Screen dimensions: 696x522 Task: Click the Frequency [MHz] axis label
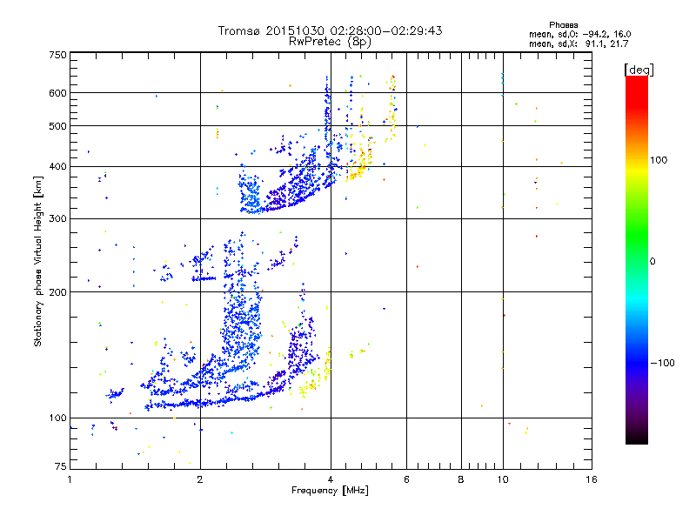(x=330, y=490)
